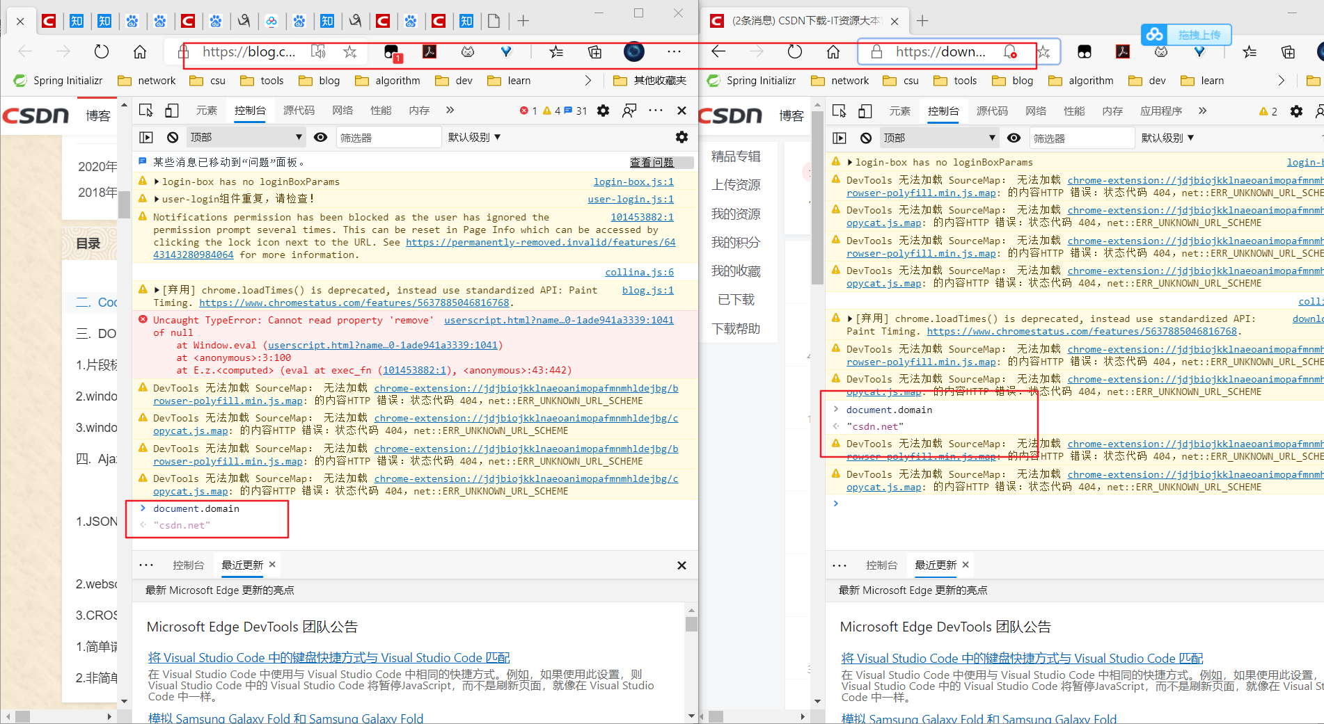Open the Adobe Acrobat browser extension

[x=430, y=51]
